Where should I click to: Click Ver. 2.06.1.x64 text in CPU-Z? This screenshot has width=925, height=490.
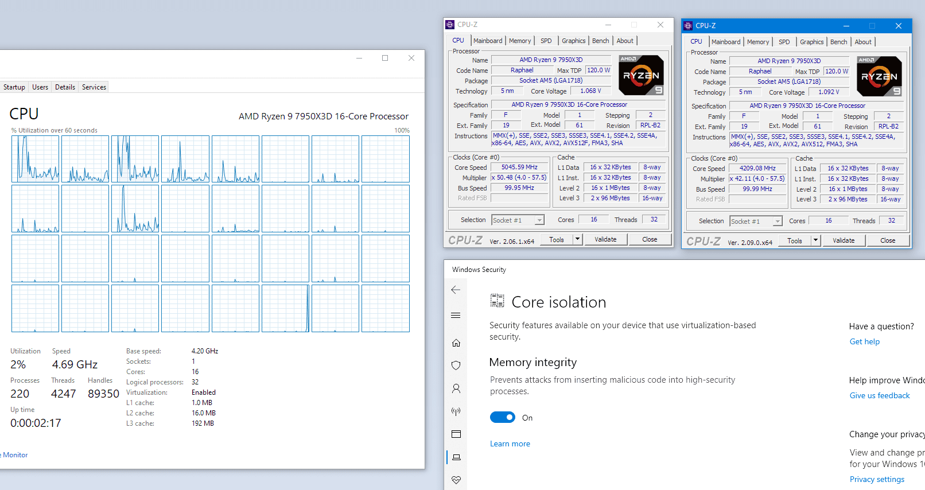tap(512, 242)
